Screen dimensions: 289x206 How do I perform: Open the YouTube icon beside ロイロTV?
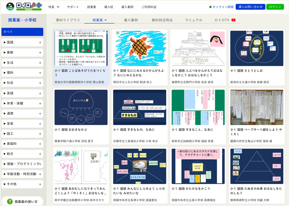coord(233,20)
